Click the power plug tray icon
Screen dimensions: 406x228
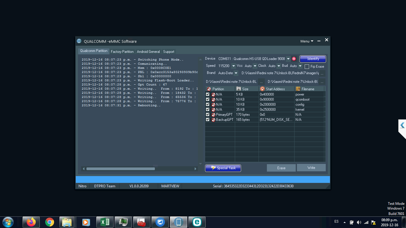[x=352, y=222]
